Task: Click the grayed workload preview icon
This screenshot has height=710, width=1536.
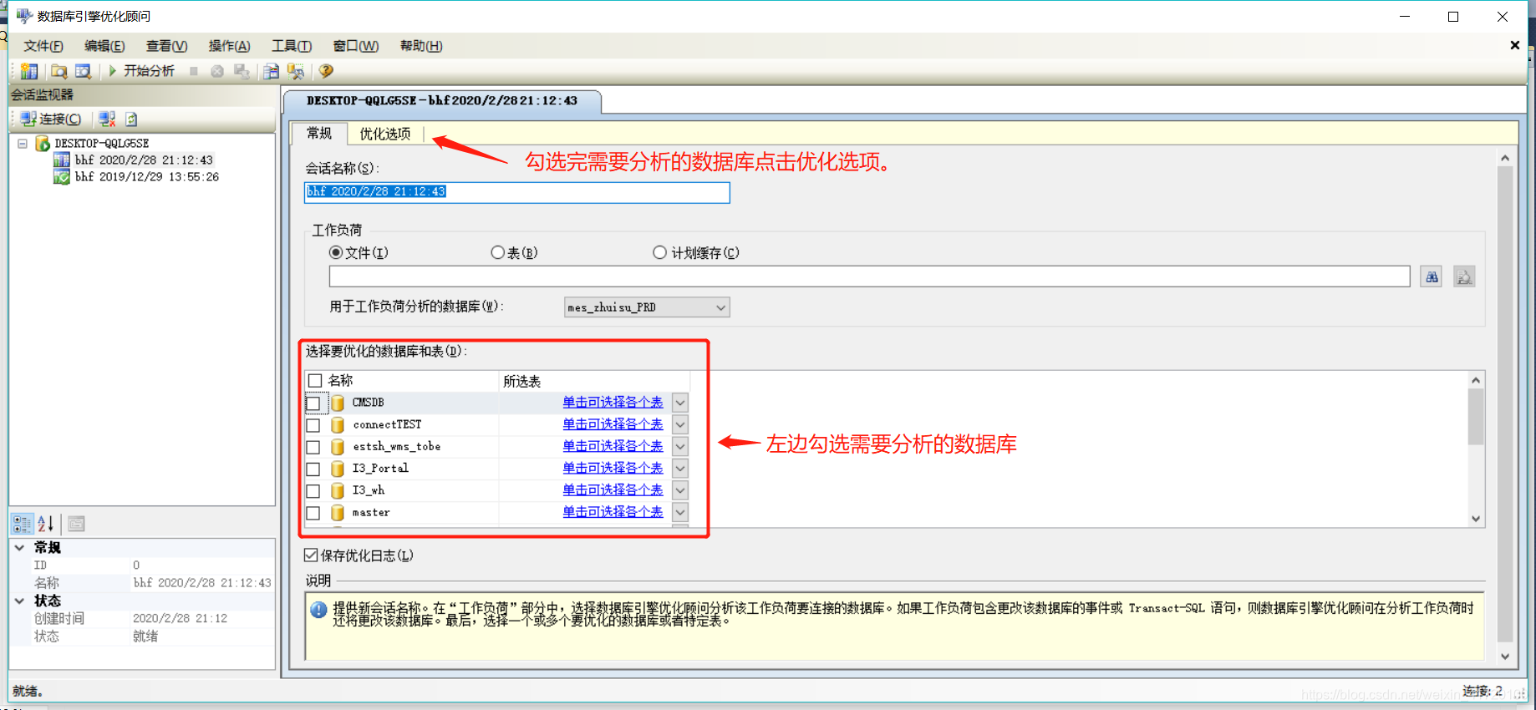Action: tap(1464, 276)
